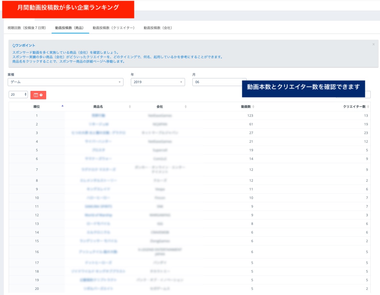This screenshot has height=295, width=380.
Task: Click the ワンポイント heading icon
Action: [14, 46]
